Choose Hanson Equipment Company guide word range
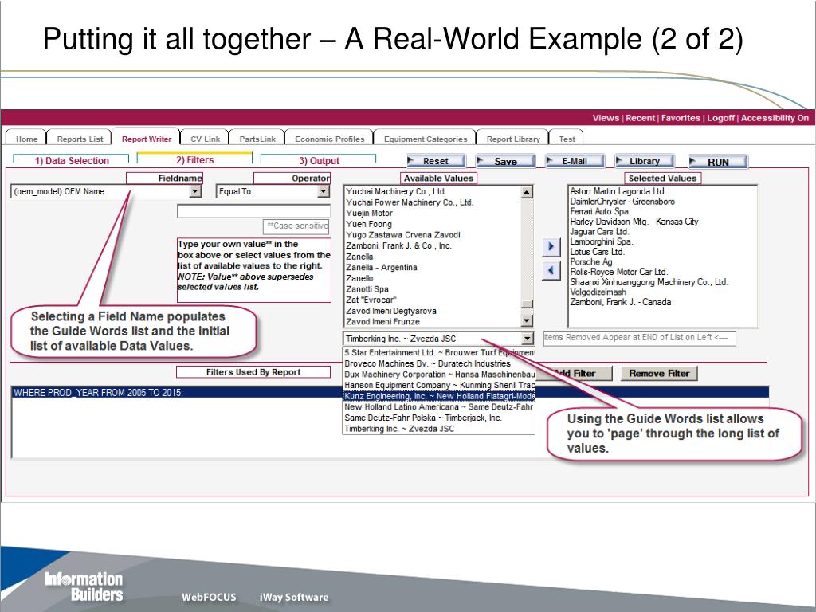 point(439,386)
